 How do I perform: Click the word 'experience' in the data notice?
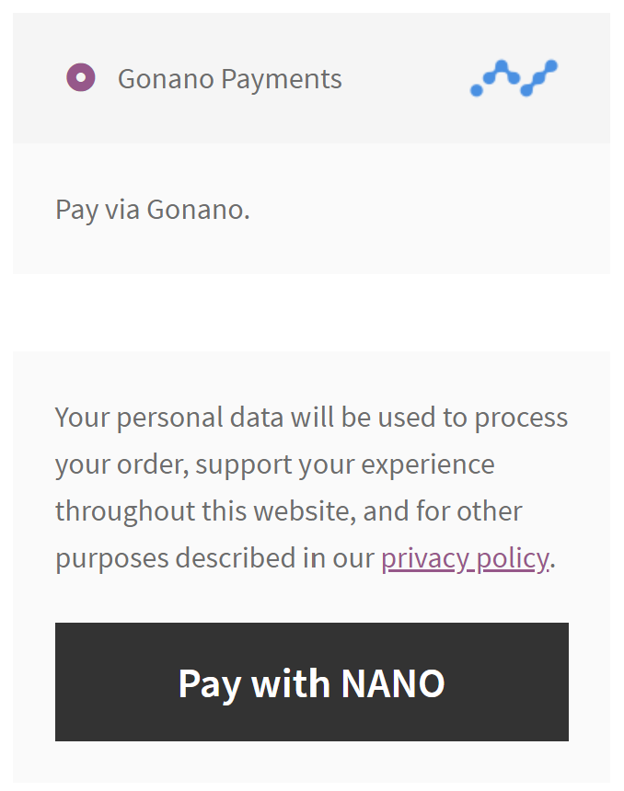point(428,464)
